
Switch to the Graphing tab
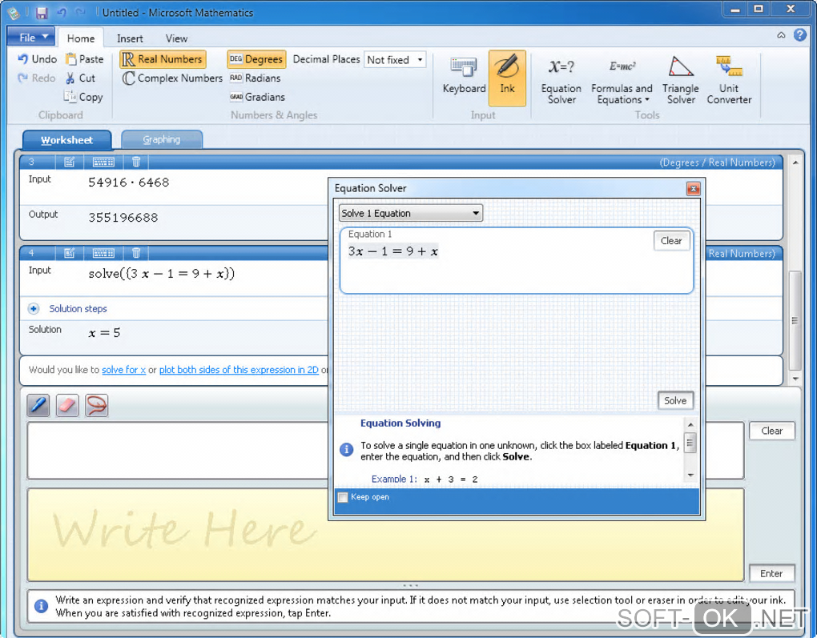(x=162, y=139)
